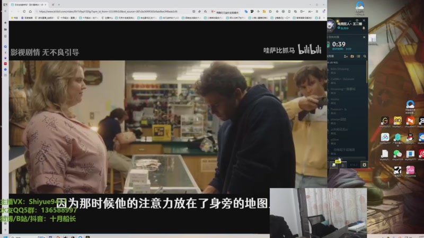Open chat icon with yellow 22 badge

point(334,164)
